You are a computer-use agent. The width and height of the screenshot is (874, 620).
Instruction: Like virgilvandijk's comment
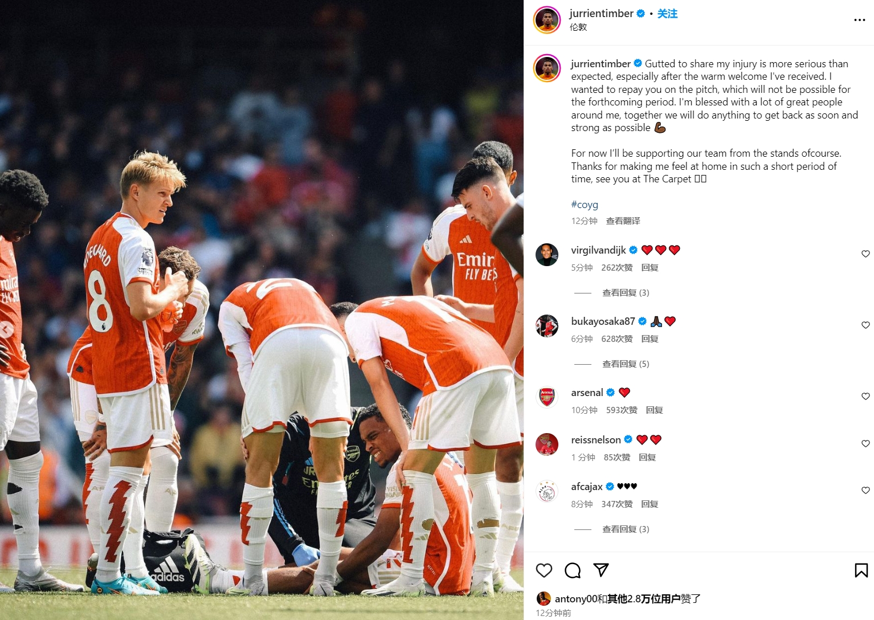click(x=865, y=254)
